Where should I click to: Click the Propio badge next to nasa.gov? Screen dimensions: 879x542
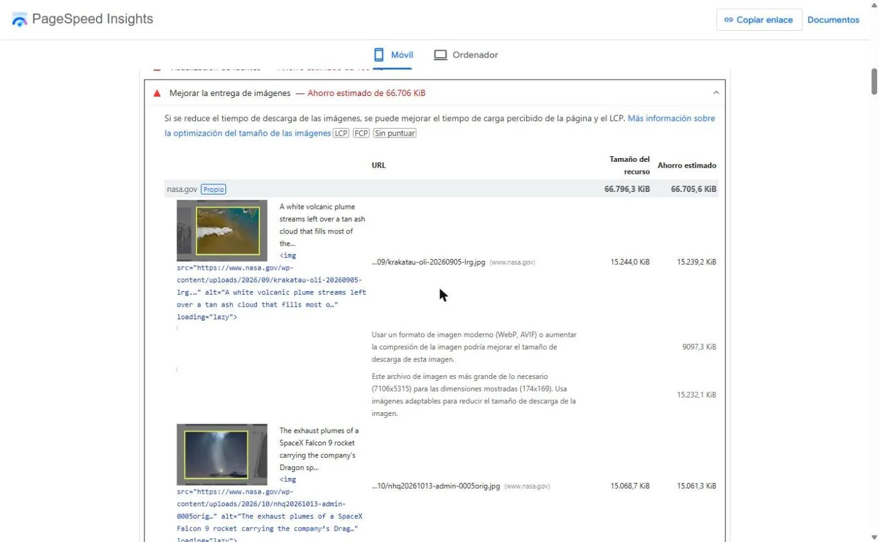click(x=213, y=189)
